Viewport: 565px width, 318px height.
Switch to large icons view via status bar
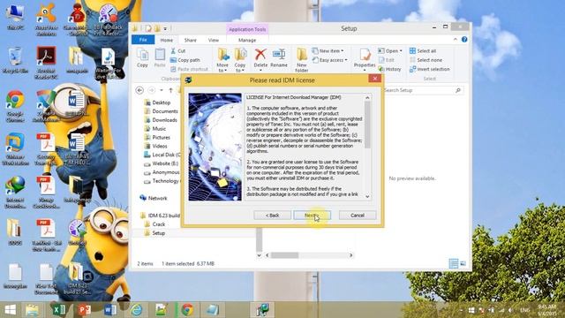coord(463,263)
